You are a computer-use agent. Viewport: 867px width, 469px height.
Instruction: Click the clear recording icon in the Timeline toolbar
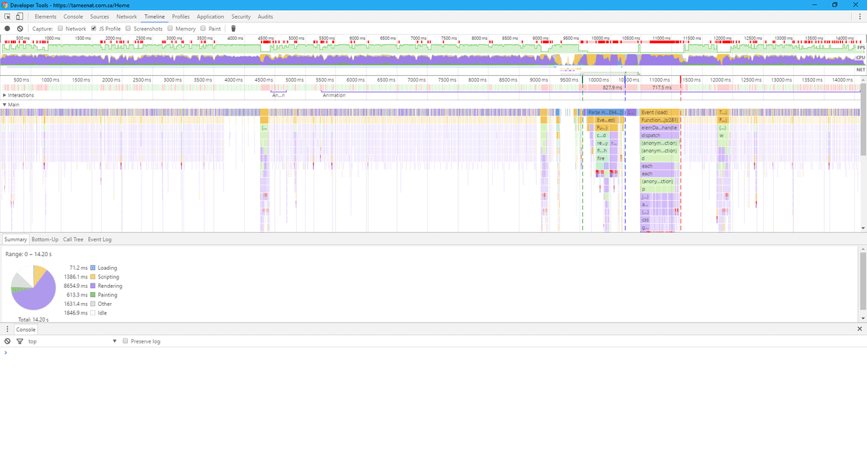(x=20, y=29)
